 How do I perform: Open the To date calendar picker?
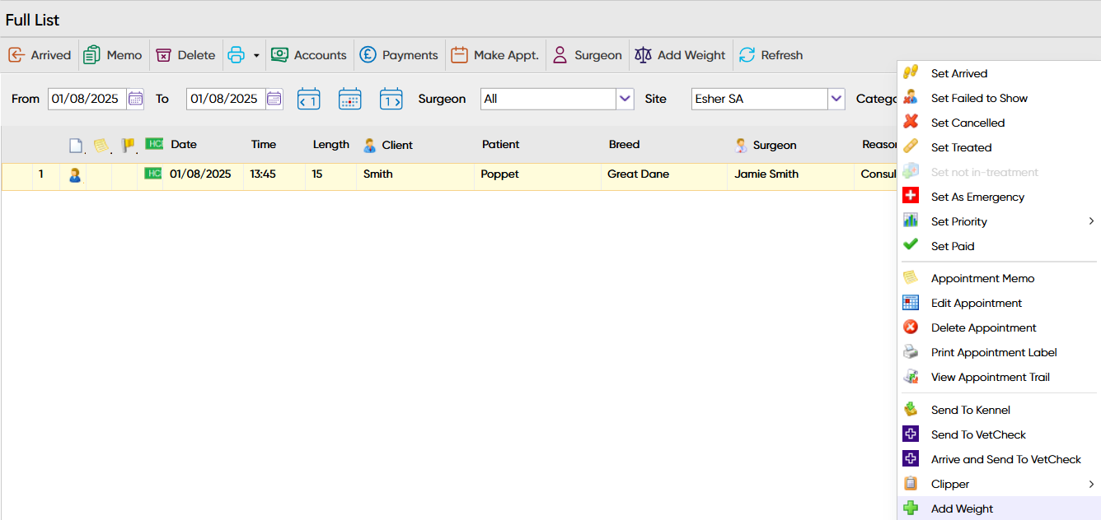pyautogui.click(x=274, y=99)
